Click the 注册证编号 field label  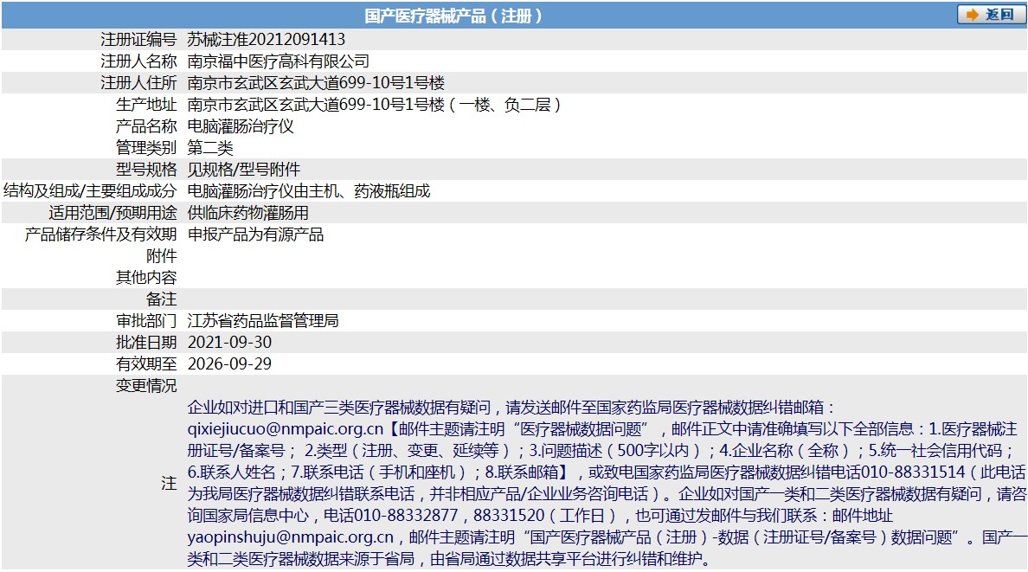138,39
